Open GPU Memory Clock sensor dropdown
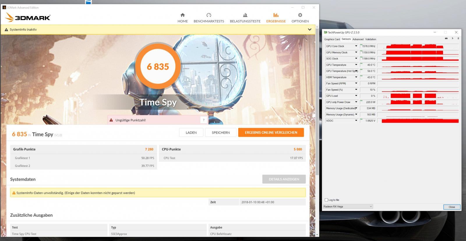This screenshot has height=241, width=466. click(x=356, y=52)
